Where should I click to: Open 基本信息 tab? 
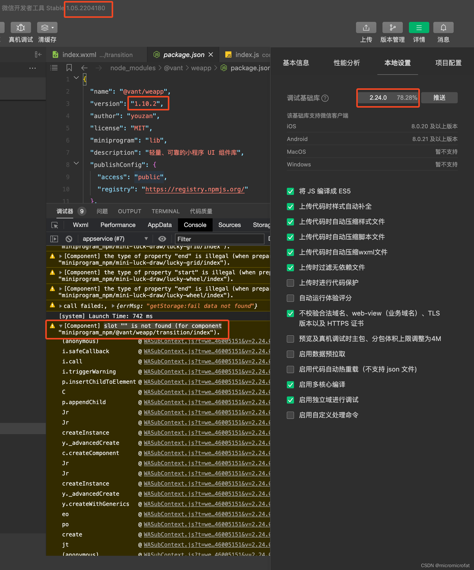tap(296, 63)
